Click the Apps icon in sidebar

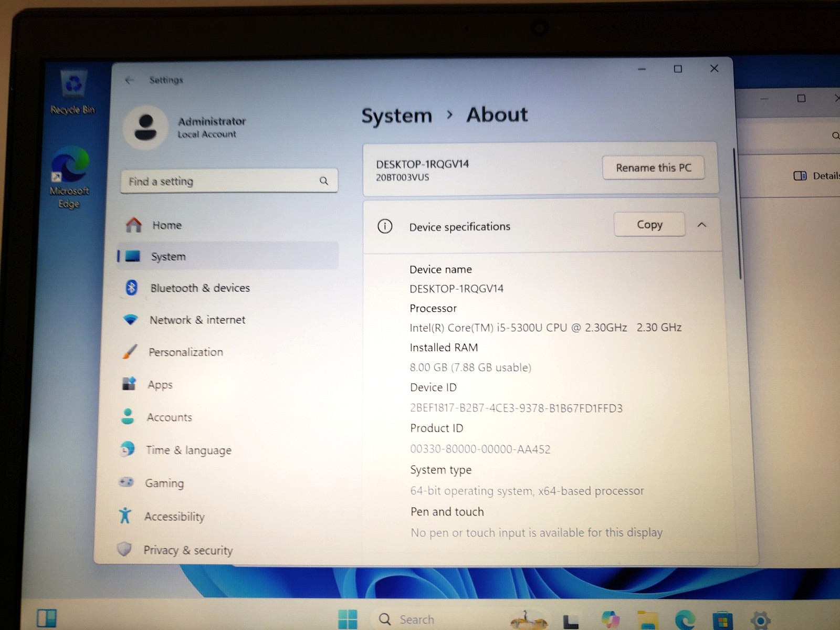coord(129,384)
